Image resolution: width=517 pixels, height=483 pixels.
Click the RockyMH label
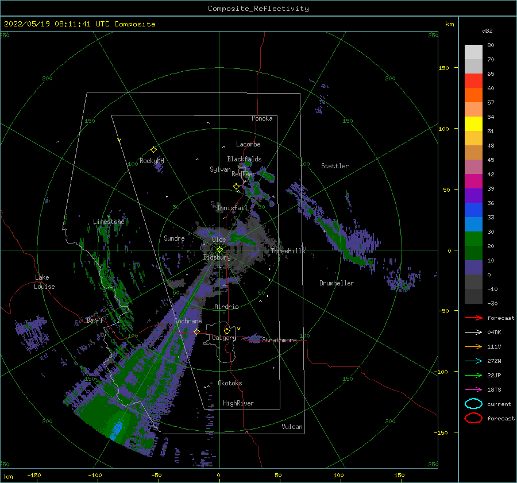[152, 161]
